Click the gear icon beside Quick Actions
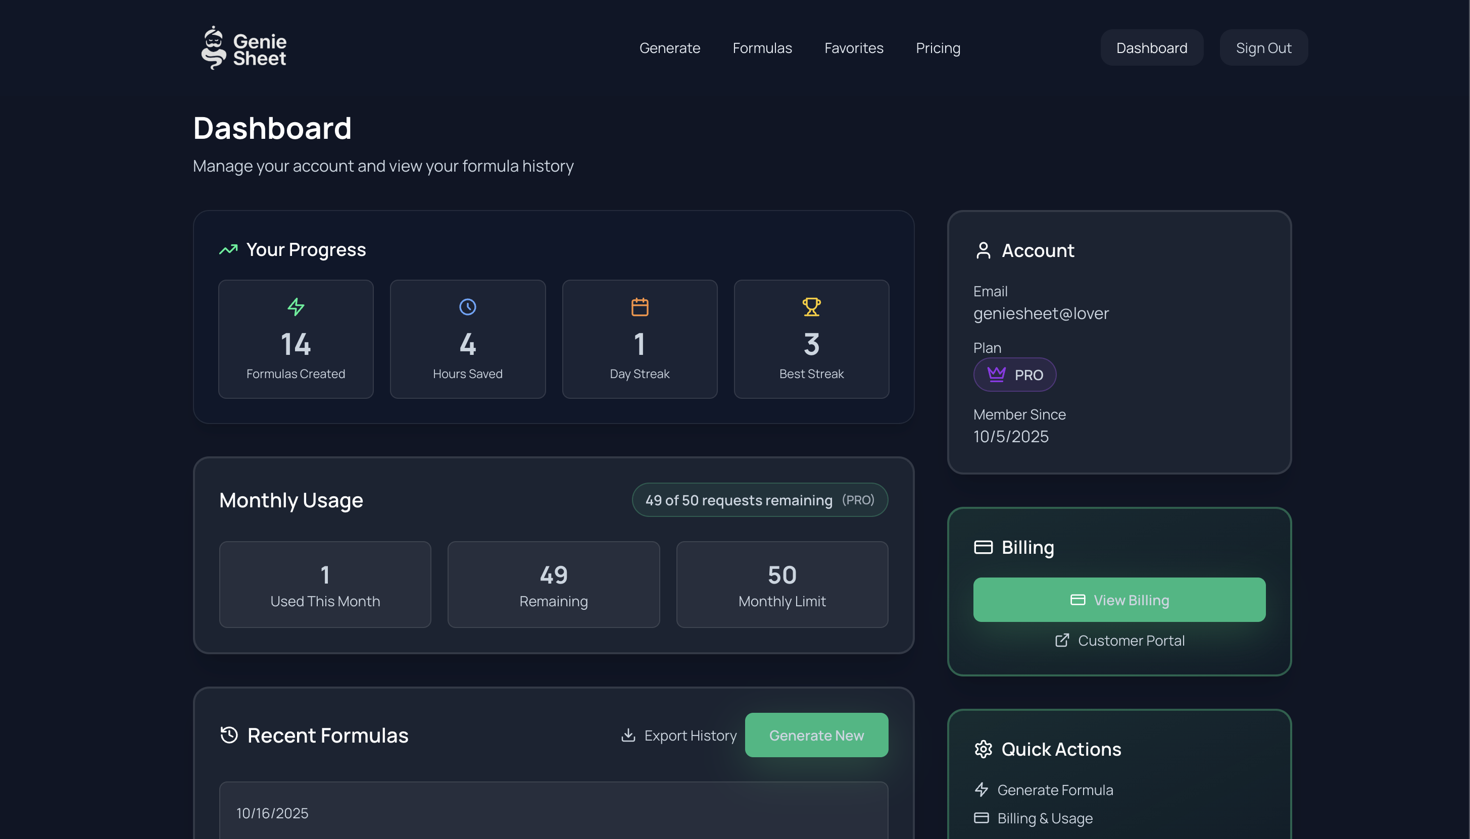 point(983,749)
